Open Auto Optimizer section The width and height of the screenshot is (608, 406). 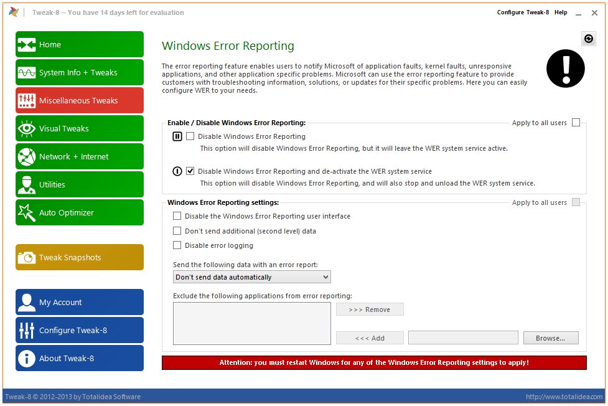[80, 212]
